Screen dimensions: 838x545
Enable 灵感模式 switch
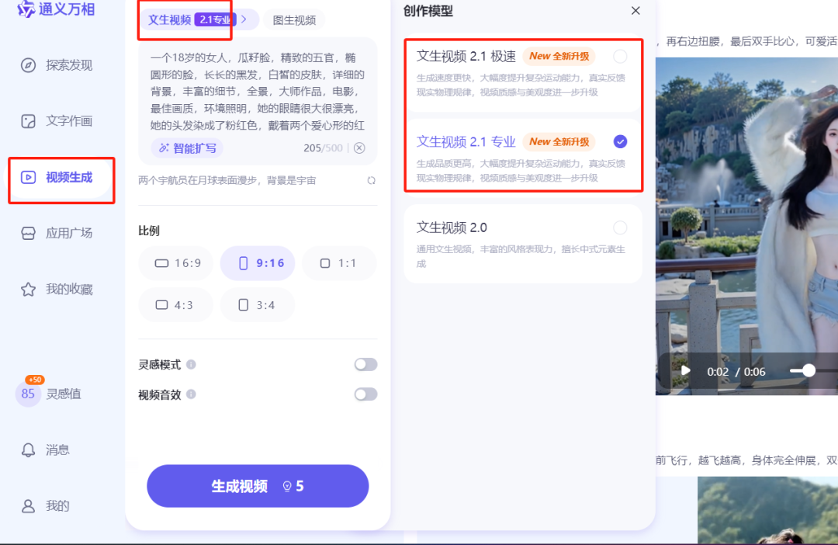(x=365, y=364)
